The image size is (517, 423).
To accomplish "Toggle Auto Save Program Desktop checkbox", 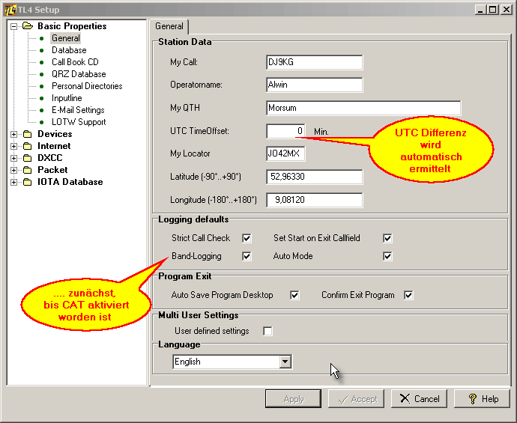I will click(x=294, y=295).
